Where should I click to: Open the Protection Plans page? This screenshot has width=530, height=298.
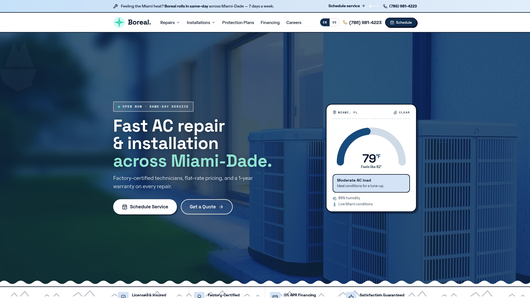click(x=238, y=23)
